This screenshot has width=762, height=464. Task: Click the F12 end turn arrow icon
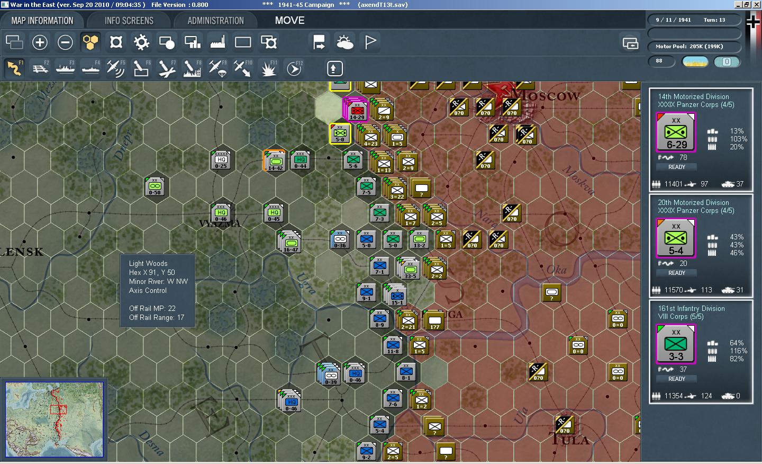pos(294,68)
